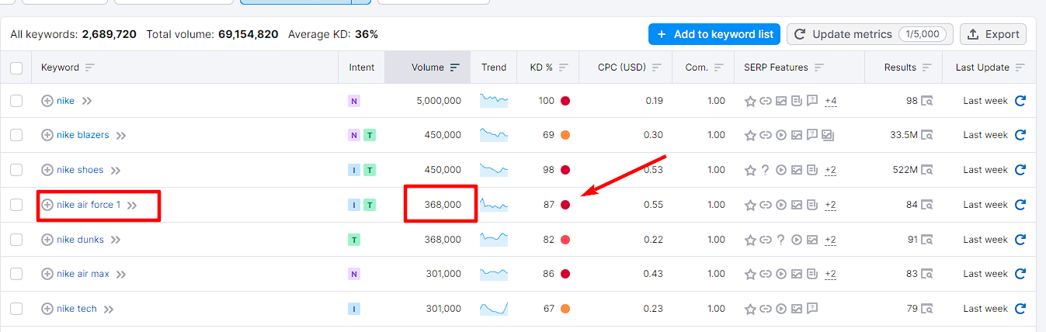
Task: Click the N intent badge for nike
Action: tap(354, 101)
